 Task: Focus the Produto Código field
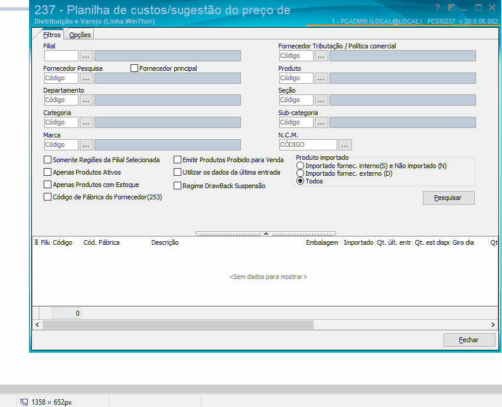296,78
